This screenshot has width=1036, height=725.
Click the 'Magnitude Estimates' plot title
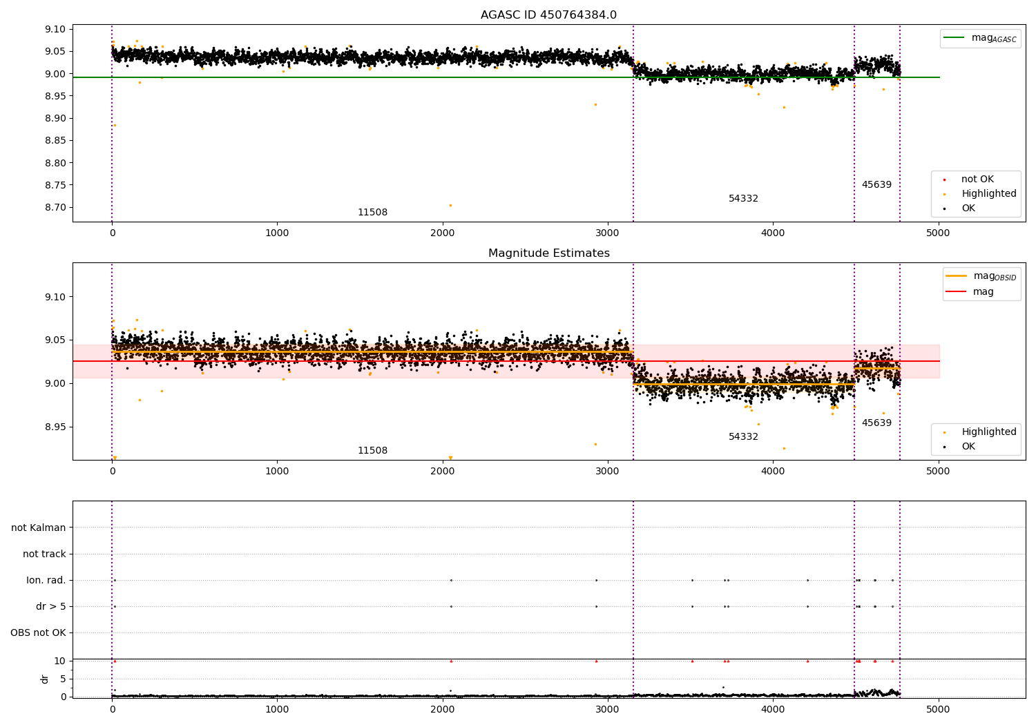click(548, 253)
